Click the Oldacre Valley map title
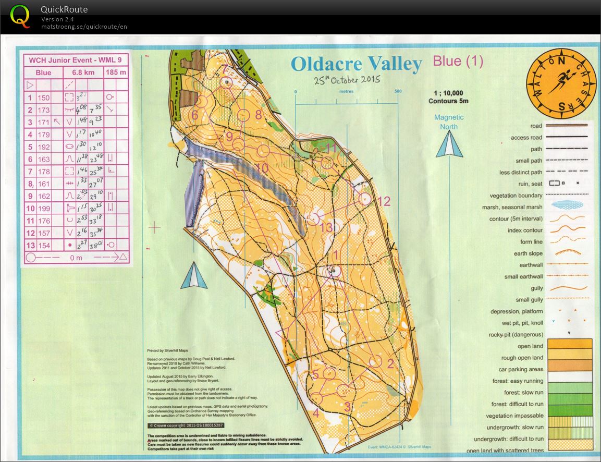The image size is (601, 462). point(357,65)
